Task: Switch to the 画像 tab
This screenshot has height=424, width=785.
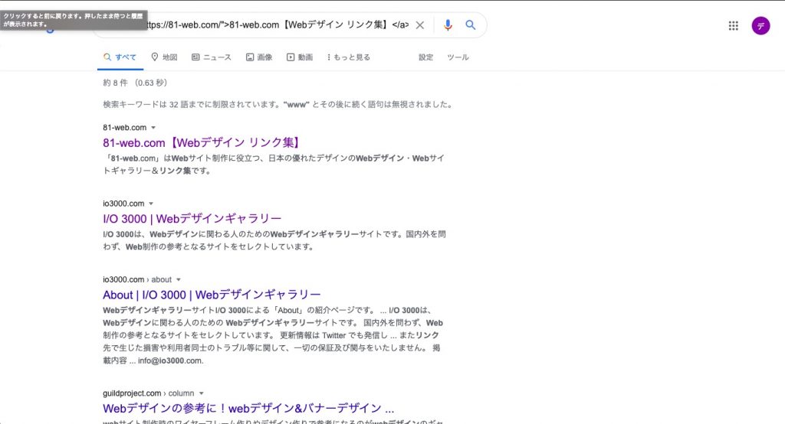Action: click(x=259, y=57)
